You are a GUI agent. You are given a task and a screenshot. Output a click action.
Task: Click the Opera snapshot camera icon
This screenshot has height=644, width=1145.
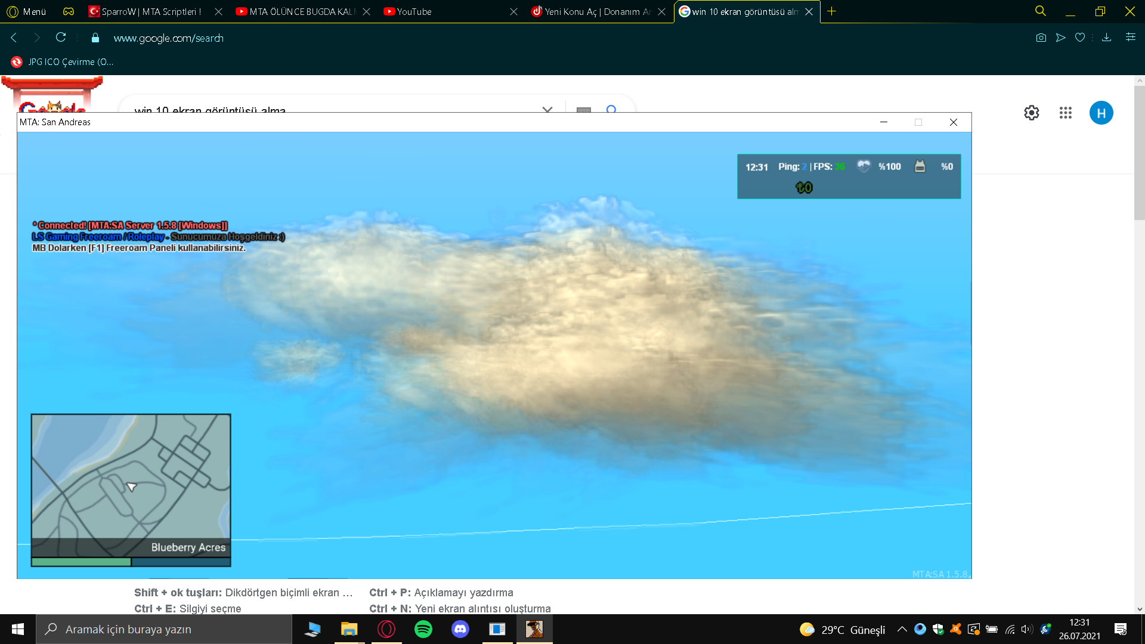click(x=1041, y=38)
